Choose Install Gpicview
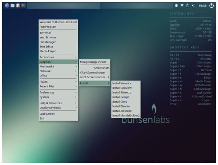The height and width of the screenshot is (165, 218). click(x=126, y=88)
